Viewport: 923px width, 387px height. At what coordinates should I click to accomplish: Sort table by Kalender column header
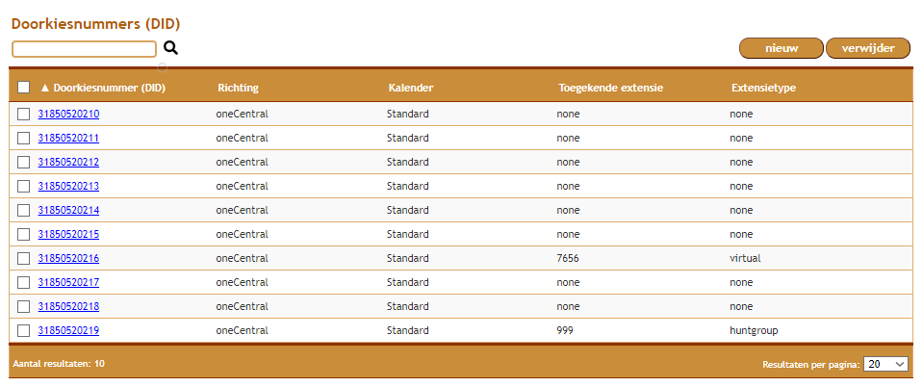pyautogui.click(x=411, y=88)
